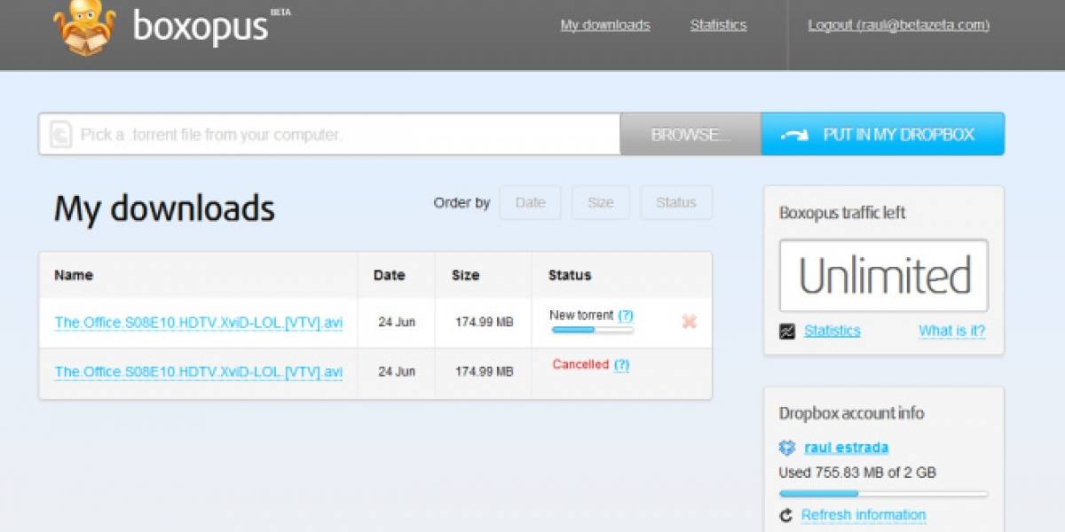Click the refresh arrow icon in Dropbox panel
Image resolution: width=1065 pixels, height=532 pixels.
(785, 515)
